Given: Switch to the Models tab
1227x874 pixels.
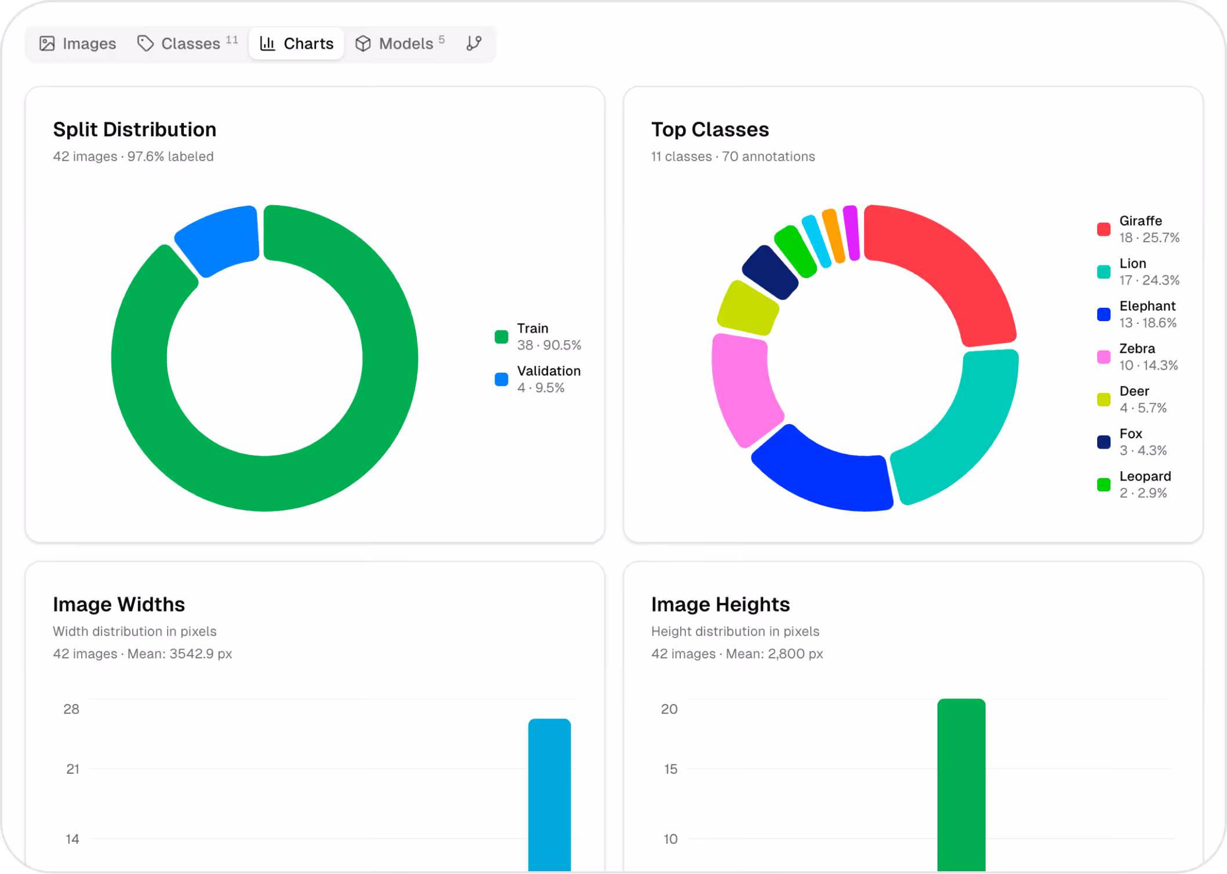Looking at the screenshot, I should pyautogui.click(x=399, y=43).
